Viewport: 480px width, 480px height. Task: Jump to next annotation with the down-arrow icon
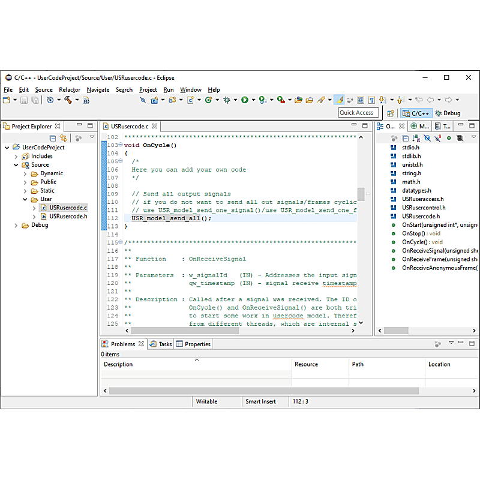point(382,100)
